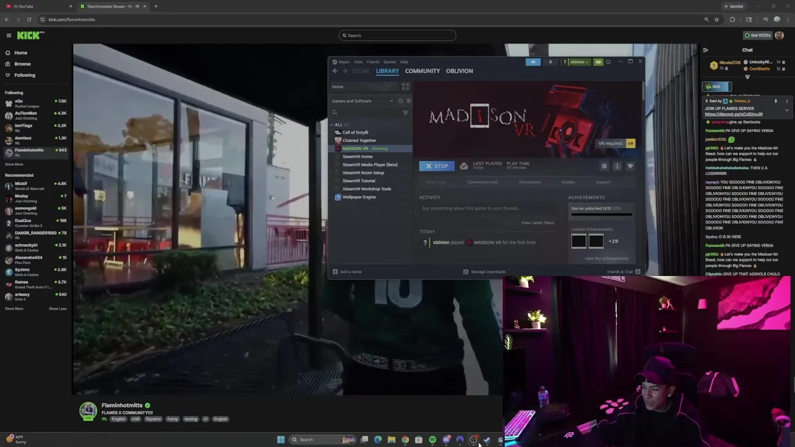Open the Discord link in pinned chat message
795x447 pixels.
pyautogui.click(x=734, y=114)
